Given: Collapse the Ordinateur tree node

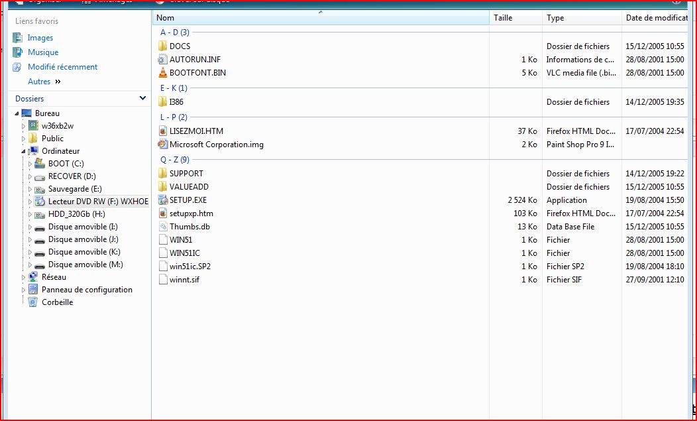Looking at the screenshot, I should 24,151.
